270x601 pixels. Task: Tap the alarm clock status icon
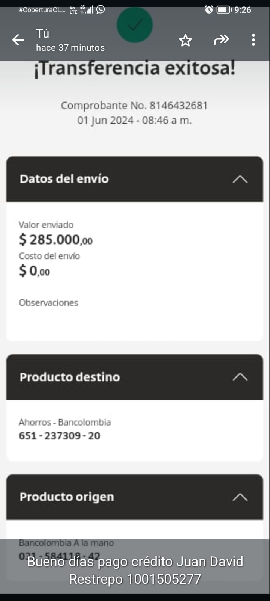tap(209, 10)
